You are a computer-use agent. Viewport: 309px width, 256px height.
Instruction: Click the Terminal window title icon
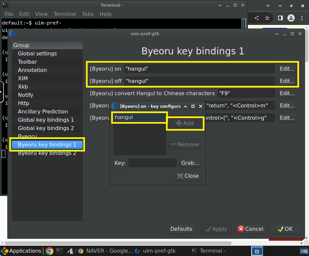pos(5,5)
